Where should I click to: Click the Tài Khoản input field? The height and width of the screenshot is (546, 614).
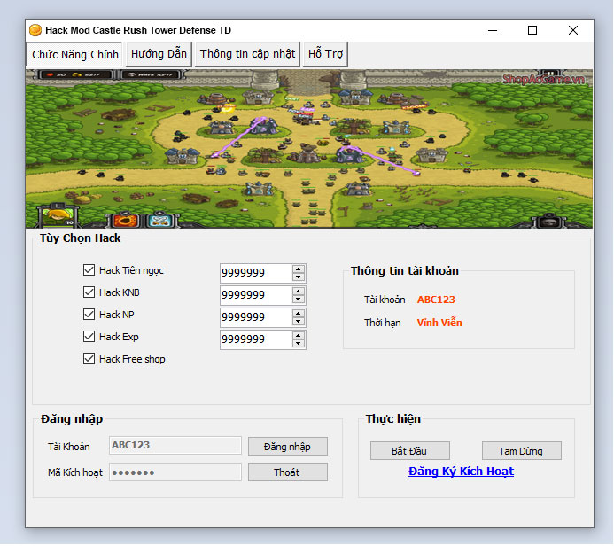pyautogui.click(x=175, y=446)
